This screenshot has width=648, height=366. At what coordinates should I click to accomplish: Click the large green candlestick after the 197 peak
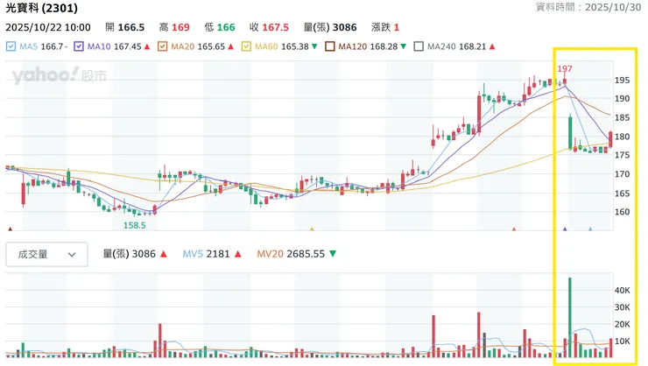point(570,132)
